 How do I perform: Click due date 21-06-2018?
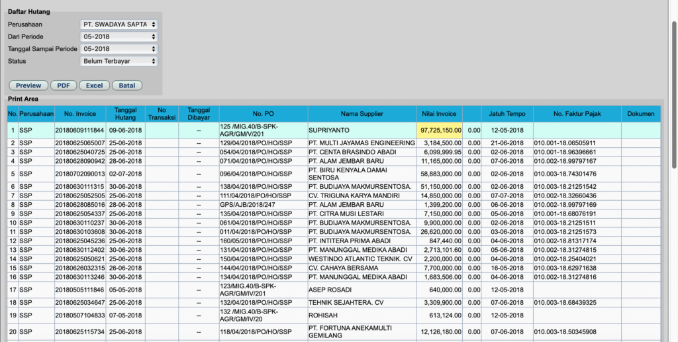(507, 143)
